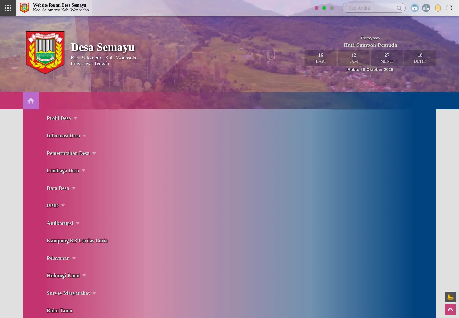
Task: Open the login padlock icon
Action: click(415, 8)
